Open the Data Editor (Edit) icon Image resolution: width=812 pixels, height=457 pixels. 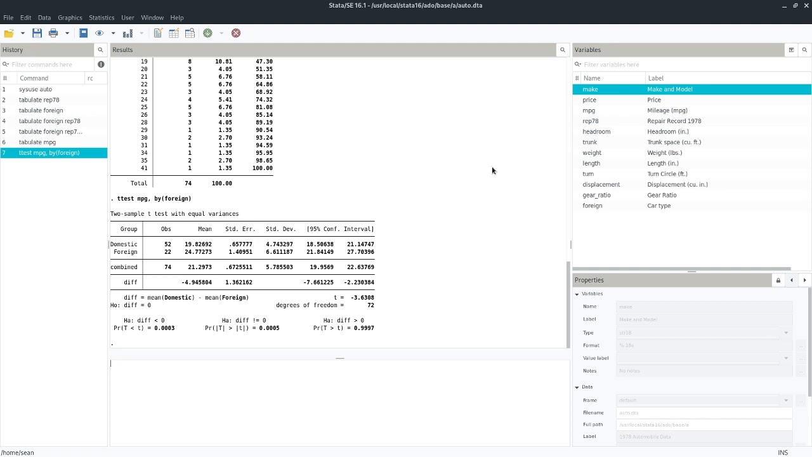point(174,33)
